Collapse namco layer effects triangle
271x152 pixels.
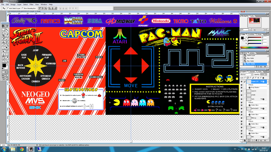[x=261, y=127]
